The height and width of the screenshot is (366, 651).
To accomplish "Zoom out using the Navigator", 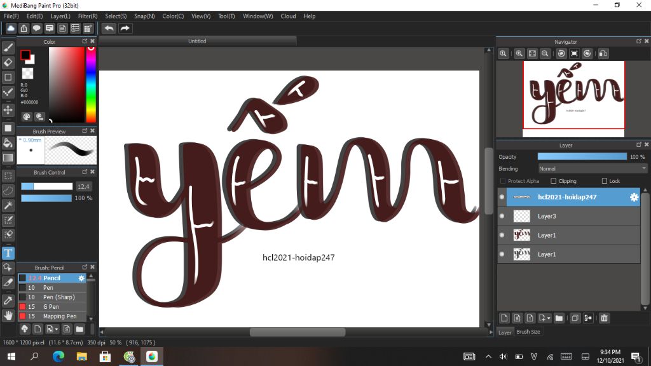I will pos(545,53).
